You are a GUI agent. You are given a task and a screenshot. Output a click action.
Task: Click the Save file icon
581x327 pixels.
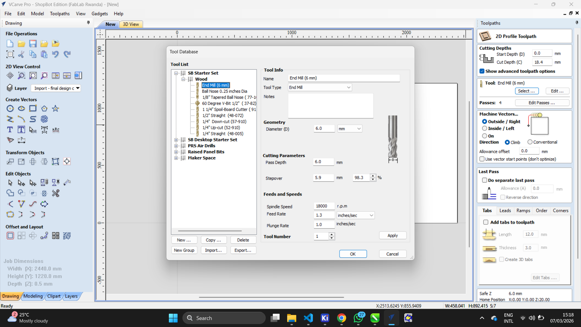[x=33, y=44]
